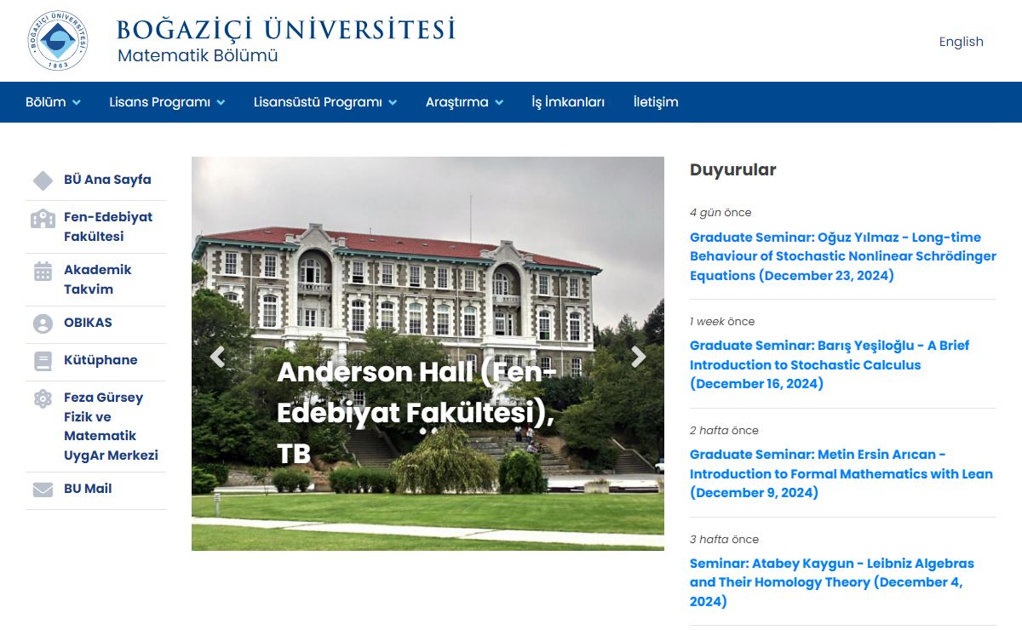The height and width of the screenshot is (630, 1022).
Task: Click the Matematik Bölümü subtitle
Action: pyautogui.click(x=198, y=56)
